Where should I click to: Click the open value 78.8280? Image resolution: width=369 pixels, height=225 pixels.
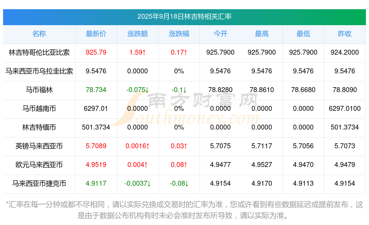pos(220,90)
